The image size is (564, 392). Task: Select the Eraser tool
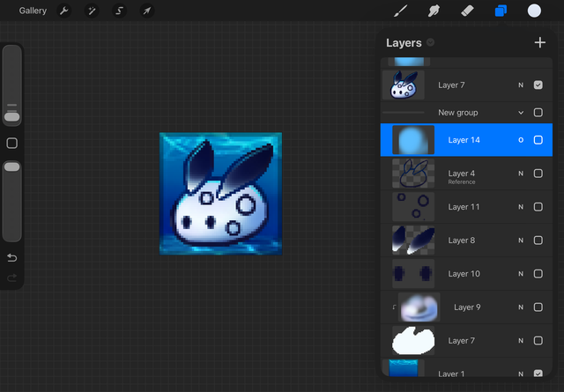coord(467,11)
